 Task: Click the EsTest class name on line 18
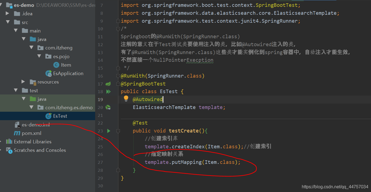pos(169,91)
